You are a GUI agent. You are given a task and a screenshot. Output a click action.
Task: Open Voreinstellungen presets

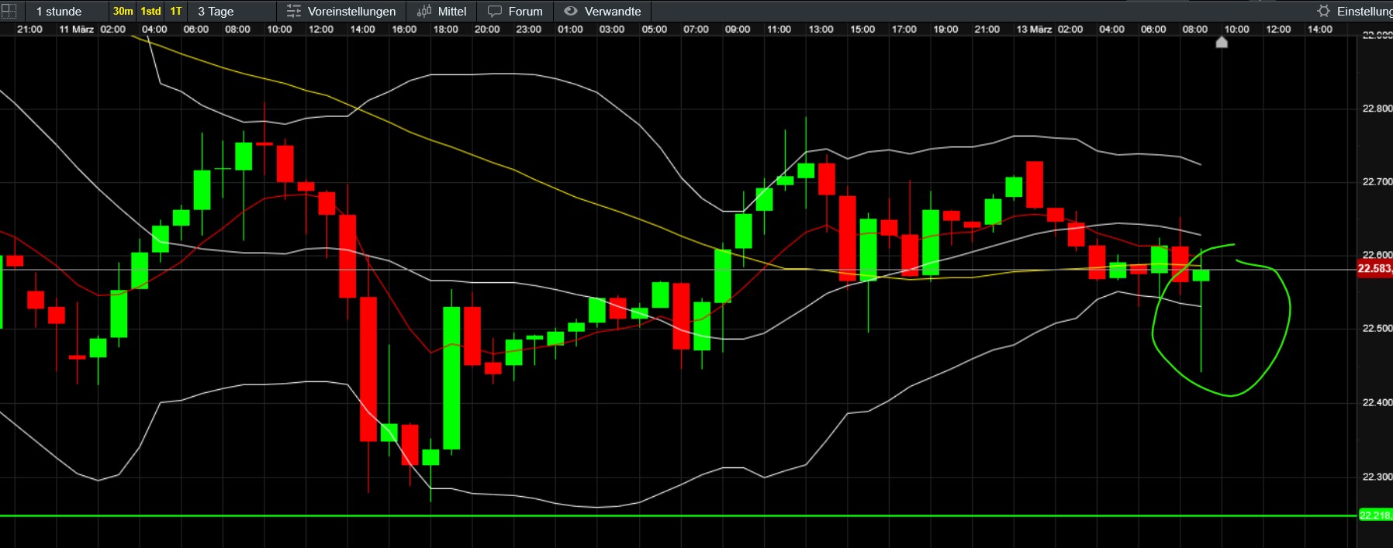coord(341,11)
